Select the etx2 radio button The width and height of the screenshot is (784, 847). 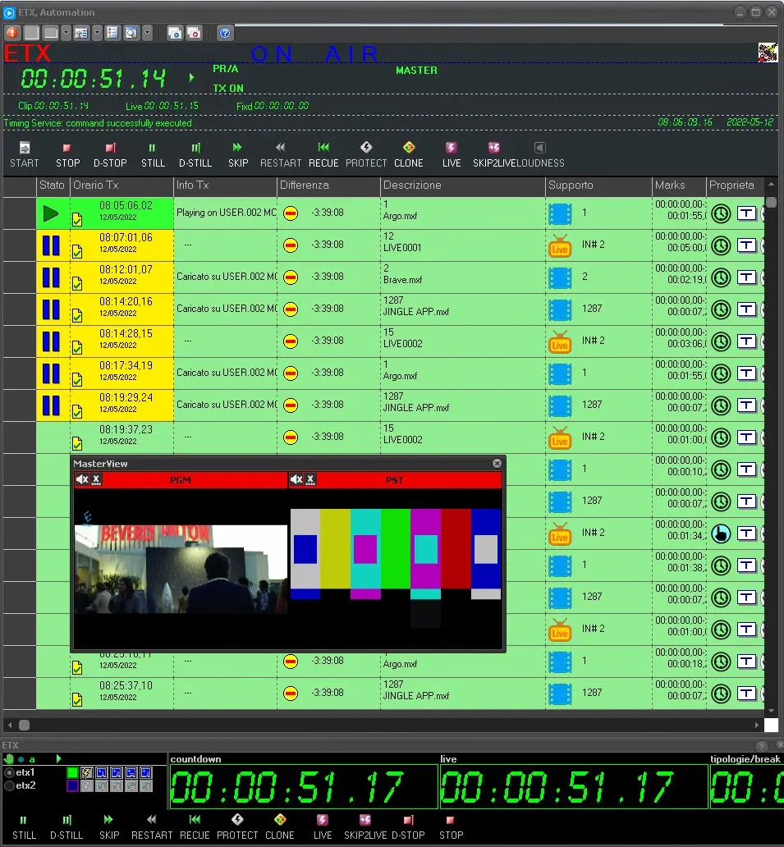click(x=10, y=786)
